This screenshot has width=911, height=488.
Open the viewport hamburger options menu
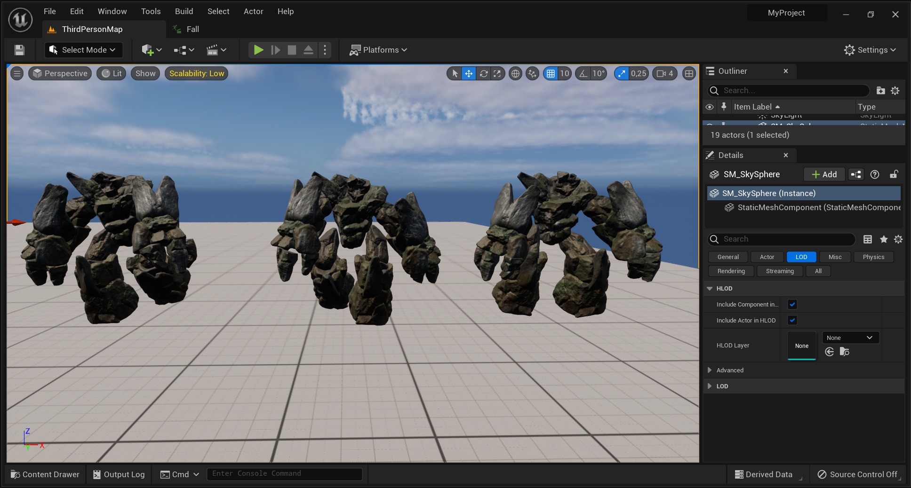point(17,73)
